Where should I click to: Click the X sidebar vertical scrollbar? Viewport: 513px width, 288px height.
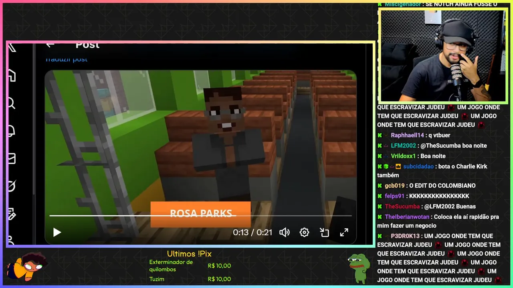pos(34,120)
